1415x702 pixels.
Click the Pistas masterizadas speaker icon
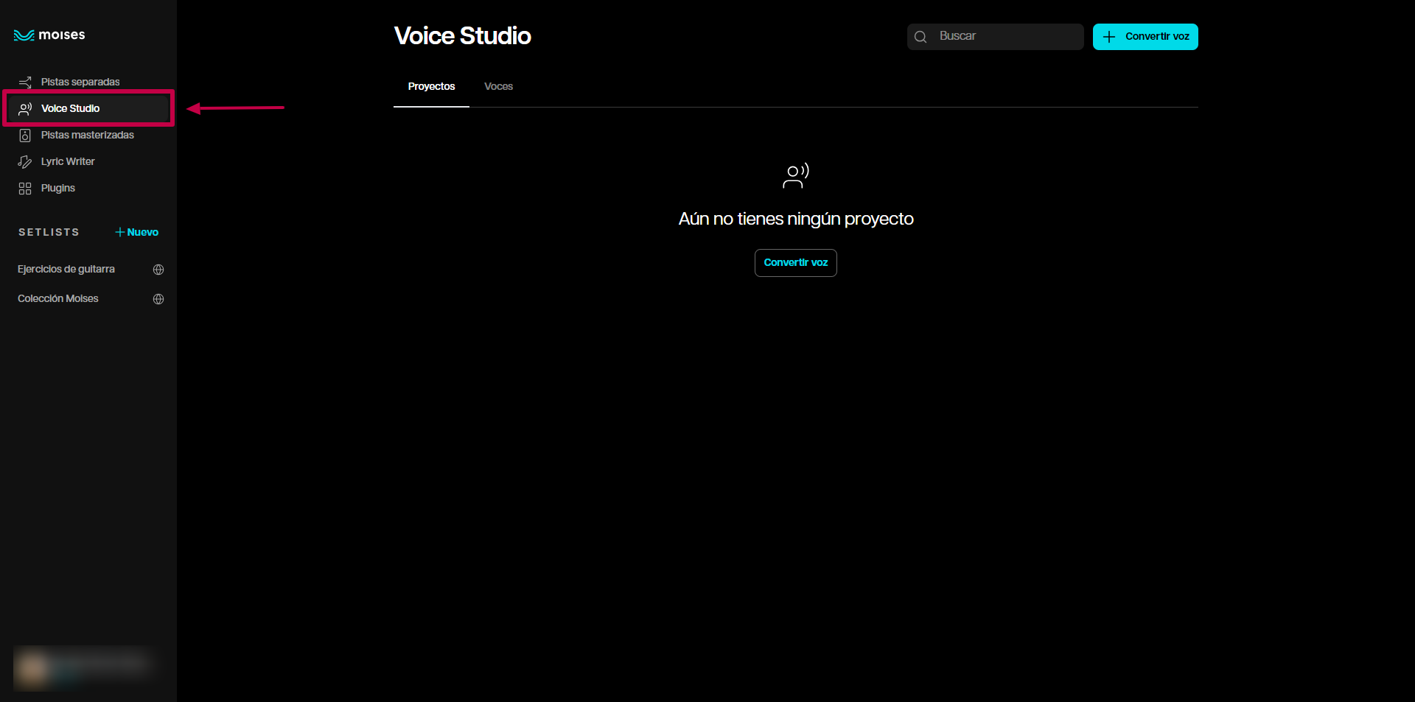25,136
